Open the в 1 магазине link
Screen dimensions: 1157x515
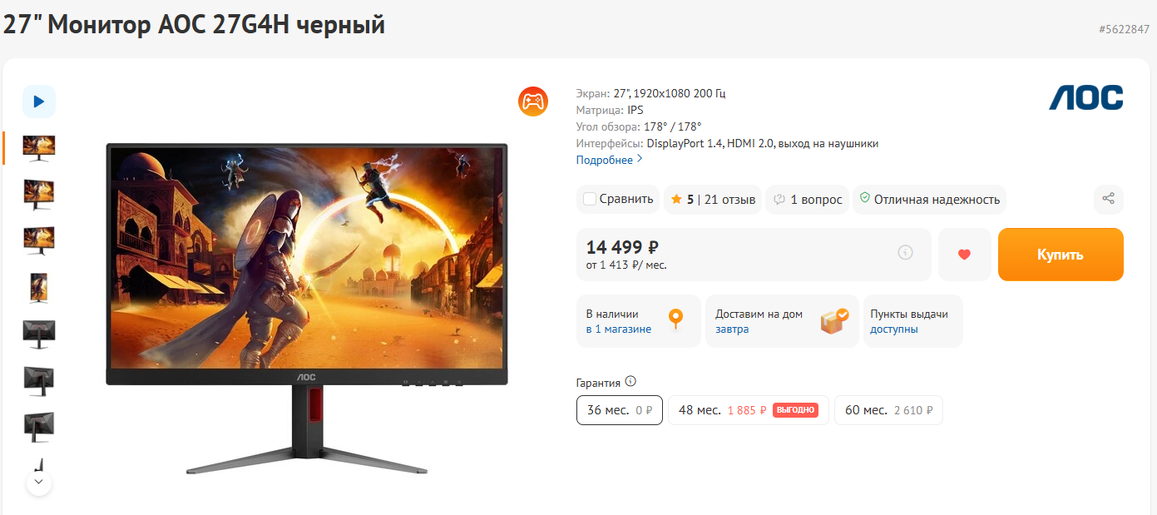pyautogui.click(x=618, y=329)
